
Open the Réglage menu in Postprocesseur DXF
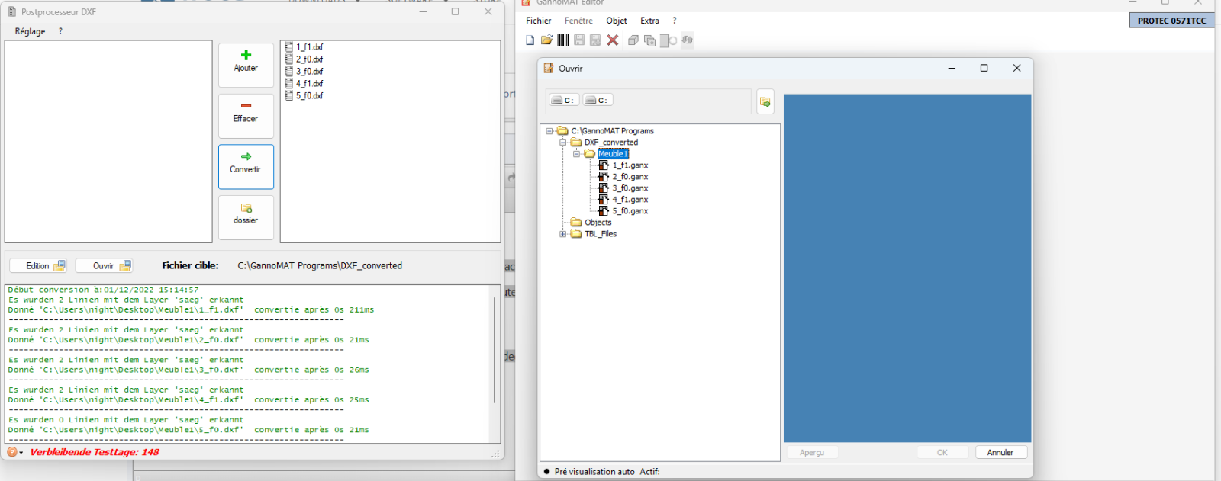tap(31, 31)
